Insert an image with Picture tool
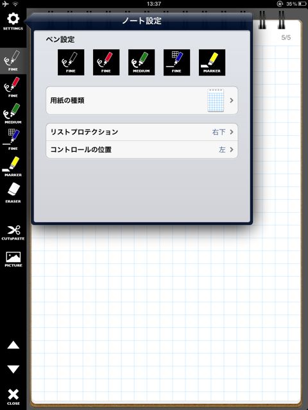Screen dimensions: 308x410 point(13,259)
